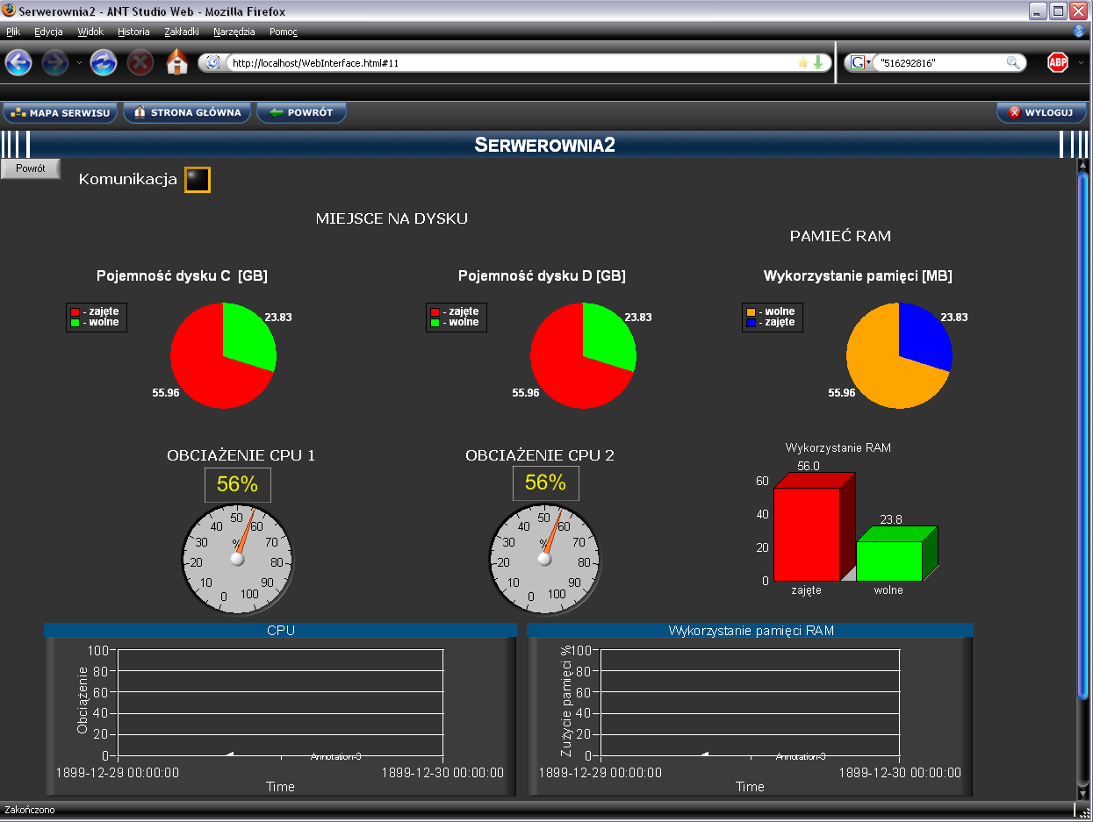Open the Plik menu
1093x822 pixels.
point(13,32)
